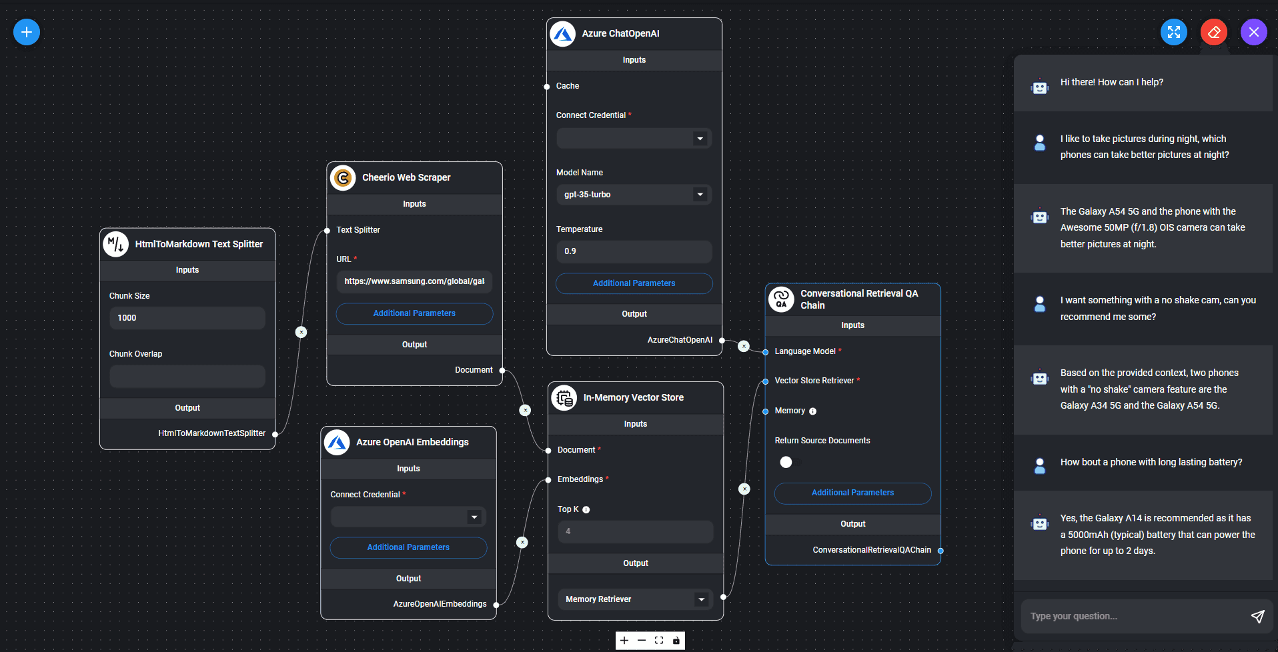Click the 'Azure ChatOpenAI' node title
The width and height of the screenshot is (1278, 652).
coord(621,33)
